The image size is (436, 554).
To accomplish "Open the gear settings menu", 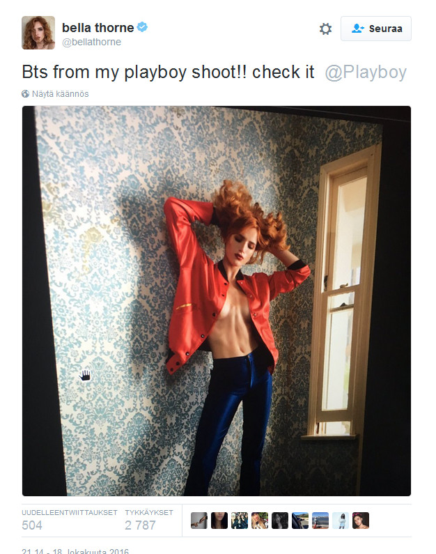I will point(325,29).
